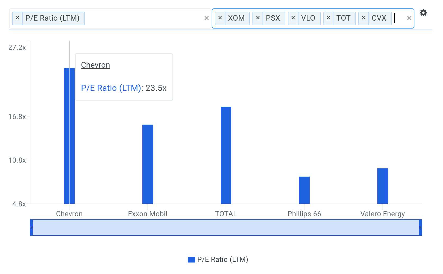Click the TOT ticker label
This screenshot has width=443, height=274.
[x=343, y=18]
